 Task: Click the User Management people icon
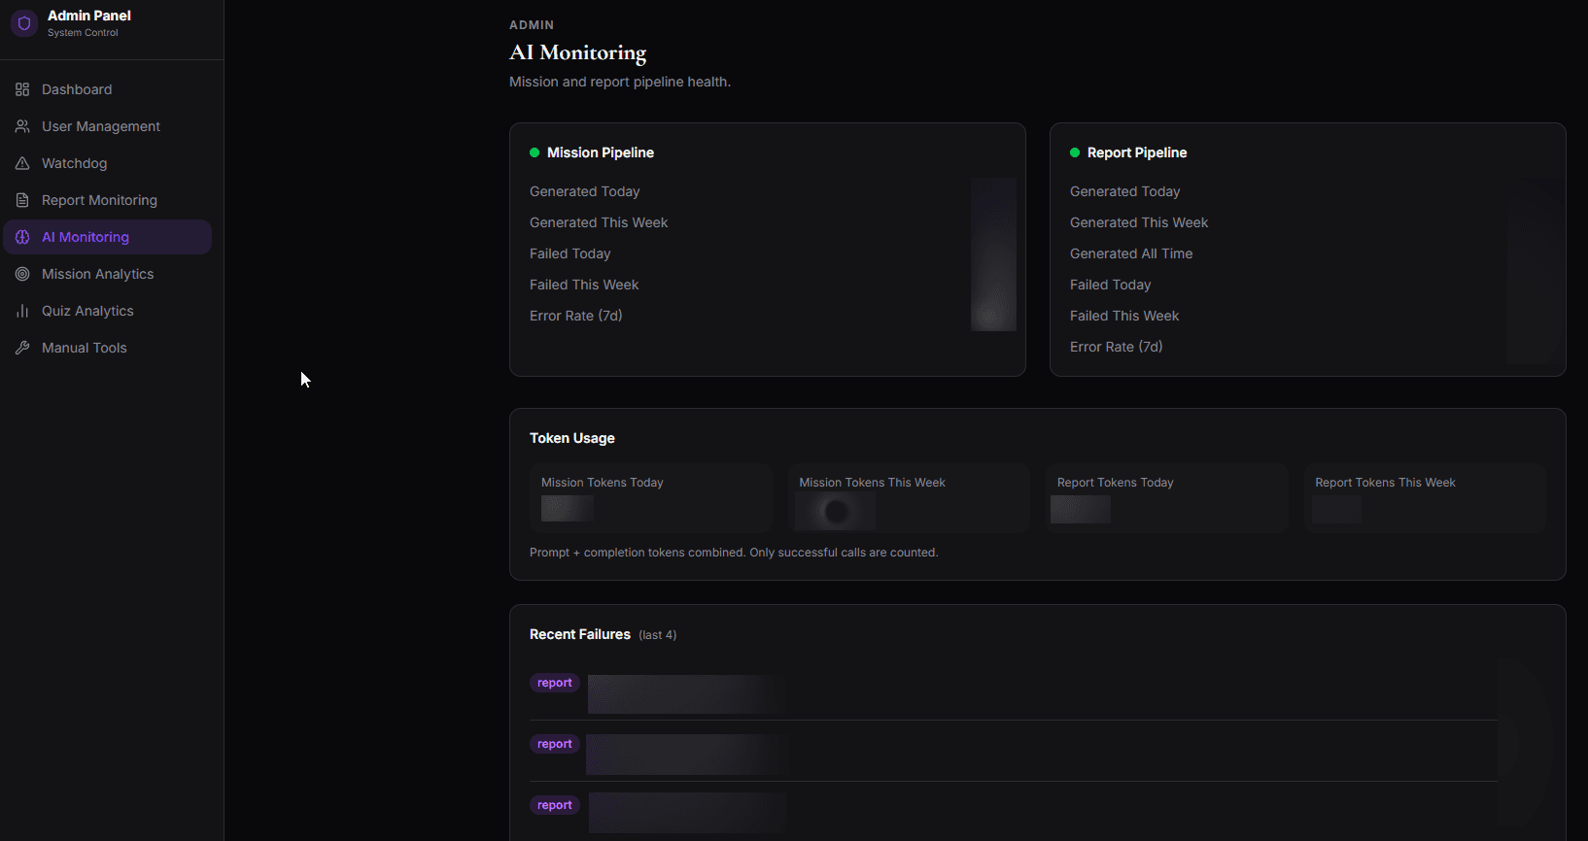[22, 126]
